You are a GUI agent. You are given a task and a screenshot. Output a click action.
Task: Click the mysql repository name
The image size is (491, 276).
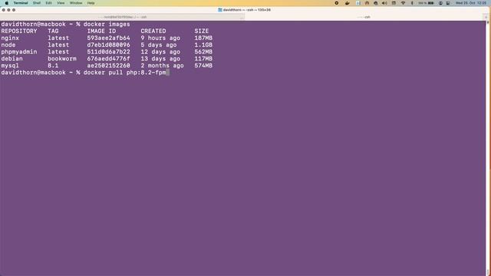pos(10,65)
